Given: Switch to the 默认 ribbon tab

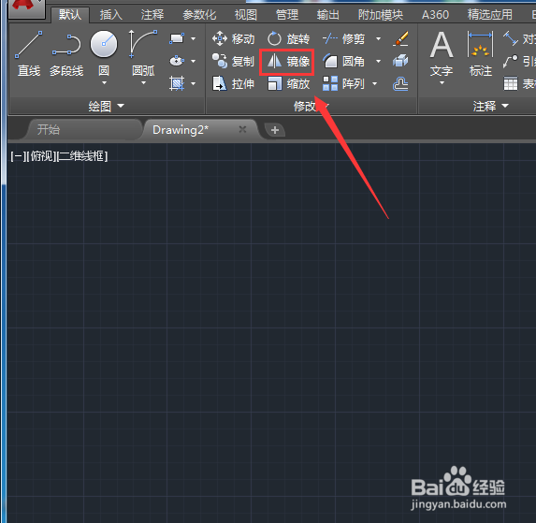Looking at the screenshot, I should tap(70, 15).
